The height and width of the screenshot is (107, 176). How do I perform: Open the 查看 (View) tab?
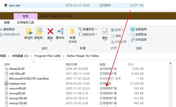tap(7, 23)
